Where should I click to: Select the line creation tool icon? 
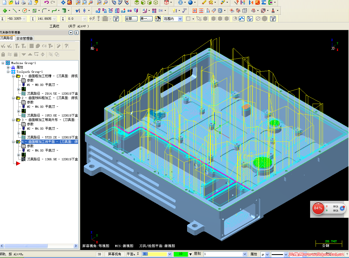(15, 11)
